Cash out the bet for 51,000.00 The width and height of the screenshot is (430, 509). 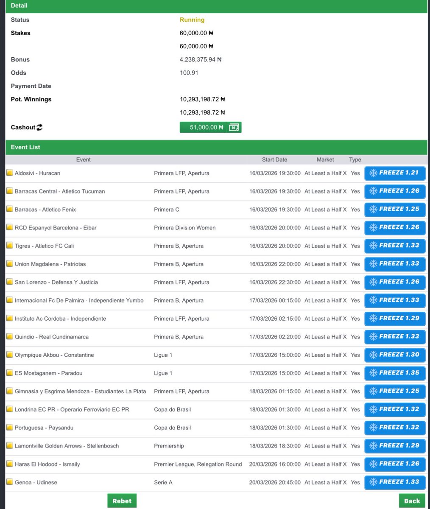click(x=210, y=127)
